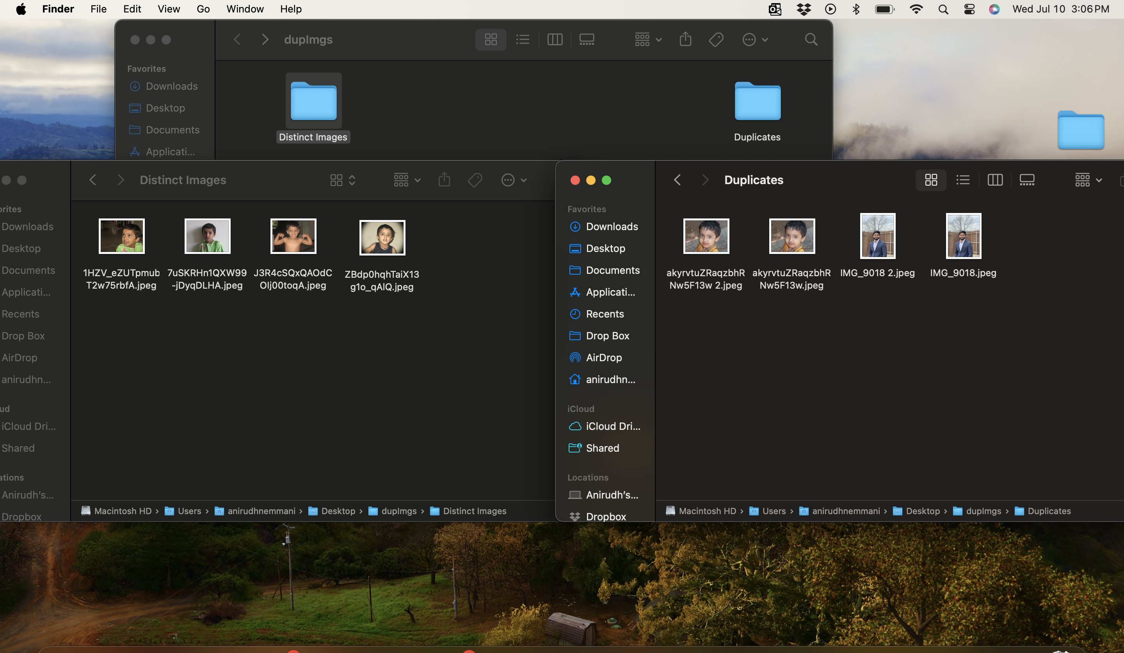This screenshot has width=1124, height=653.
Task: Select thumbnail J3R4cSQxQAOdCOlj00toqA.jpeg
Action: [x=293, y=236]
